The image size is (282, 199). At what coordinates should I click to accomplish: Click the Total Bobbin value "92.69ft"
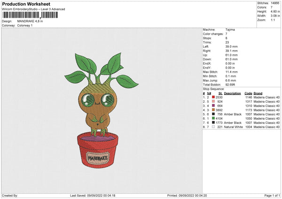(x=230, y=84)
